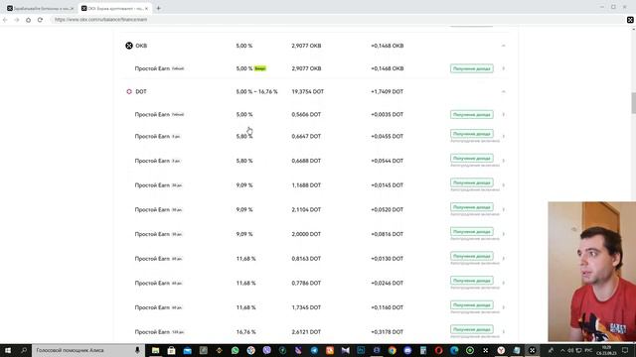Click the Получение дохода button for 2,1104 DOT

tap(472, 207)
